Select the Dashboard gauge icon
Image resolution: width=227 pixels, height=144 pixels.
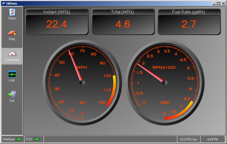(x=12, y=54)
